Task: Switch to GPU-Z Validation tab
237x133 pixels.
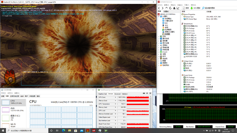Action: (125, 94)
